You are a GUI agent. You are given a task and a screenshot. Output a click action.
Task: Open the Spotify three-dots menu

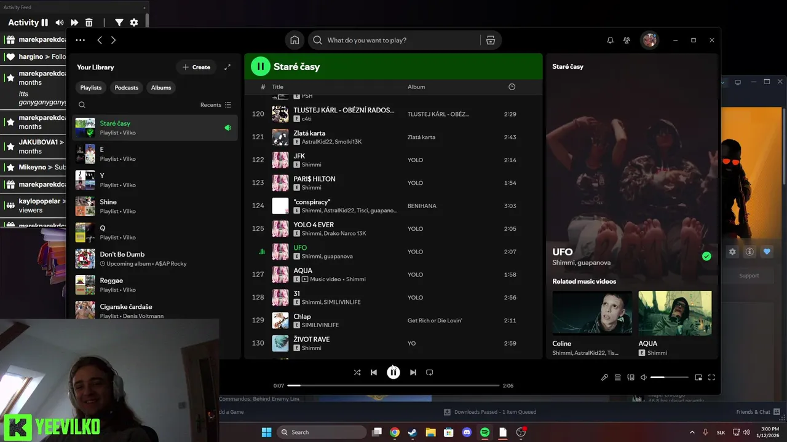pos(81,40)
